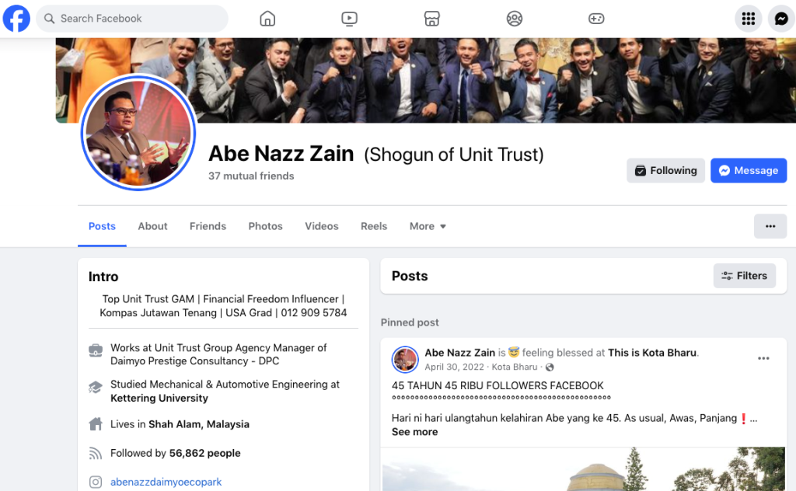Go to the Home feed icon

point(267,19)
